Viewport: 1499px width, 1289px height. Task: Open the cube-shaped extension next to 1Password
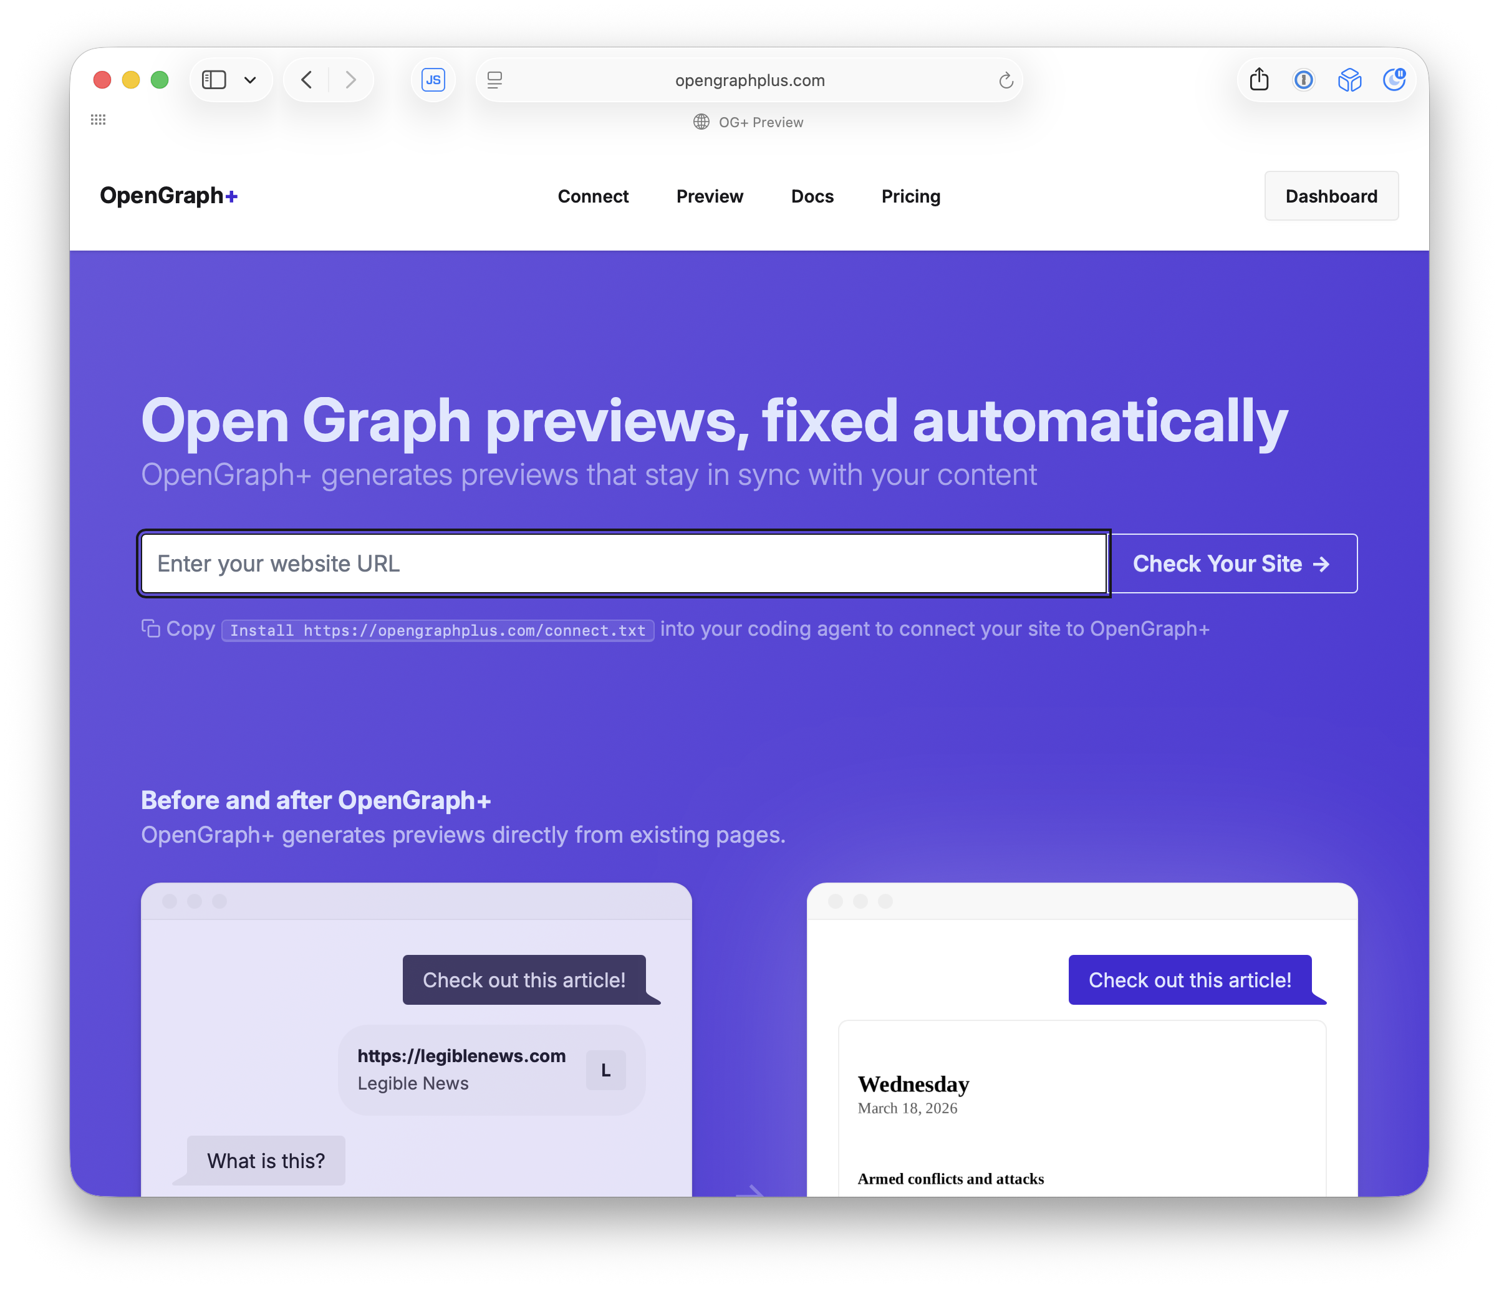pyautogui.click(x=1349, y=80)
